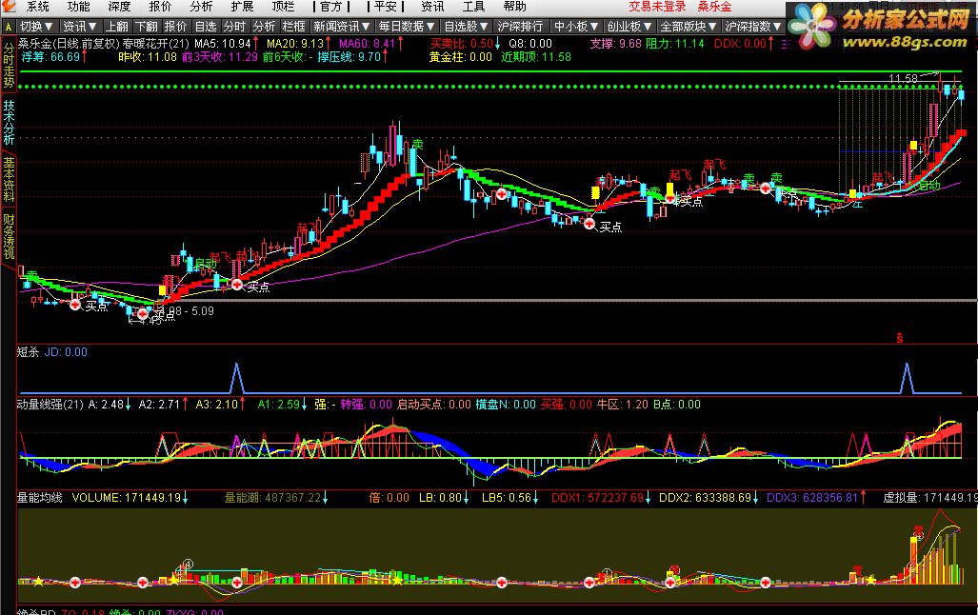
Task: Expand the 沪深指数 dropdown
Action: tap(753, 27)
